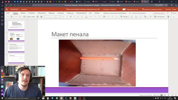Expand the arrange objects dropdown

147,17
